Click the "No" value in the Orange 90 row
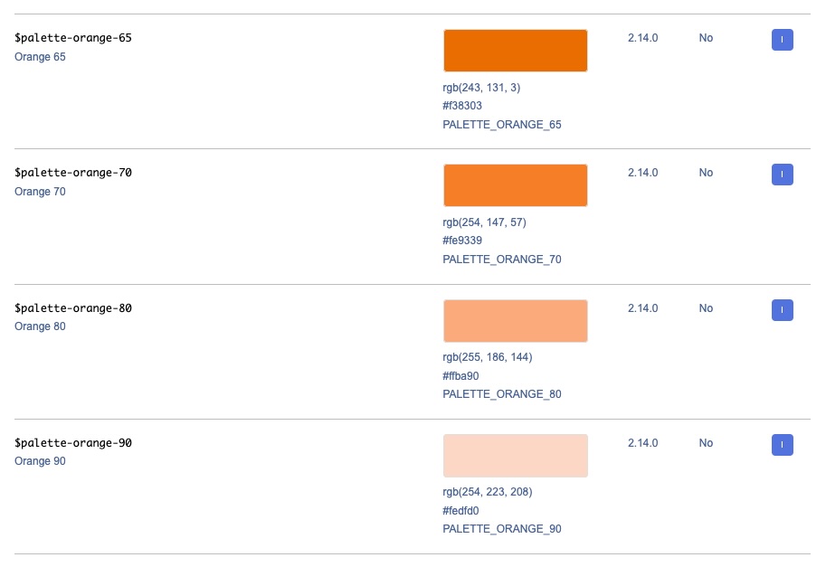Screen dimensions: 826x567 tap(706, 443)
